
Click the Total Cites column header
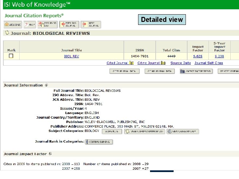171,50
